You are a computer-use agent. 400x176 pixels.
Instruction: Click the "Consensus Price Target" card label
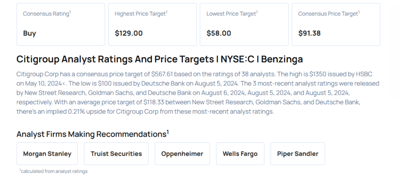tap(328, 14)
